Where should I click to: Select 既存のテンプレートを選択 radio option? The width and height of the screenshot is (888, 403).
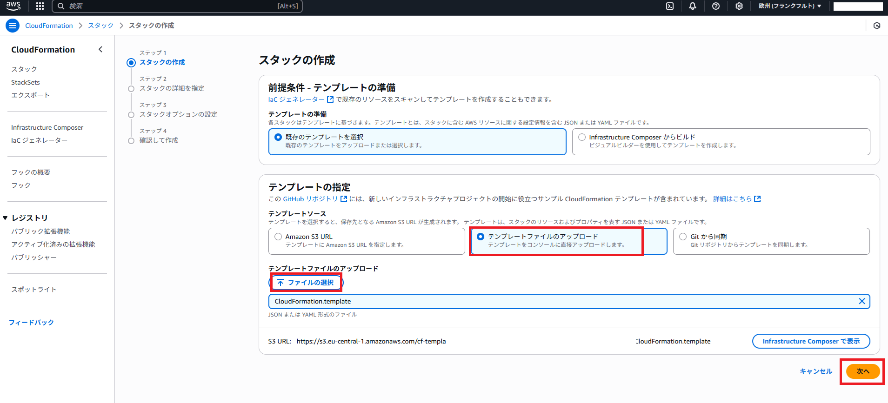(x=417, y=141)
